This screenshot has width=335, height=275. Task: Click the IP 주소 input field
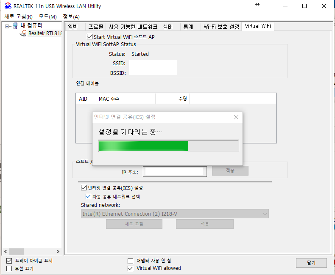(175, 172)
